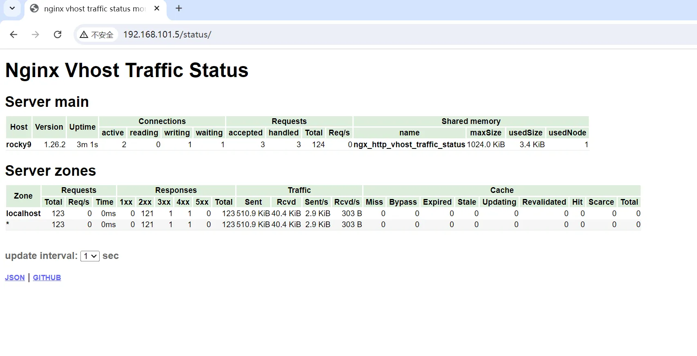Click the 'Scarce' column header
The height and width of the screenshot is (356, 697).
coord(601,202)
